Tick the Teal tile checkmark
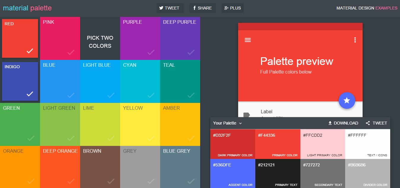This screenshot has width=400, height=188. 191,95
